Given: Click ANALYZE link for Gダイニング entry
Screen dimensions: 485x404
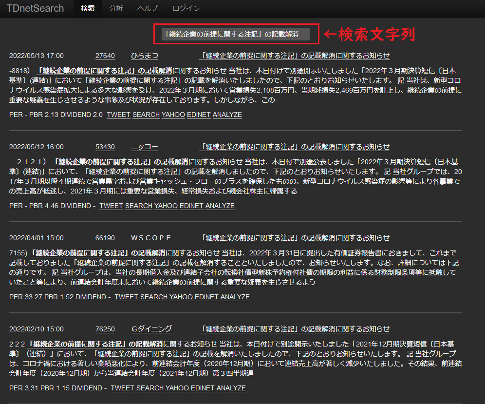Looking at the screenshot, I should point(231,388).
